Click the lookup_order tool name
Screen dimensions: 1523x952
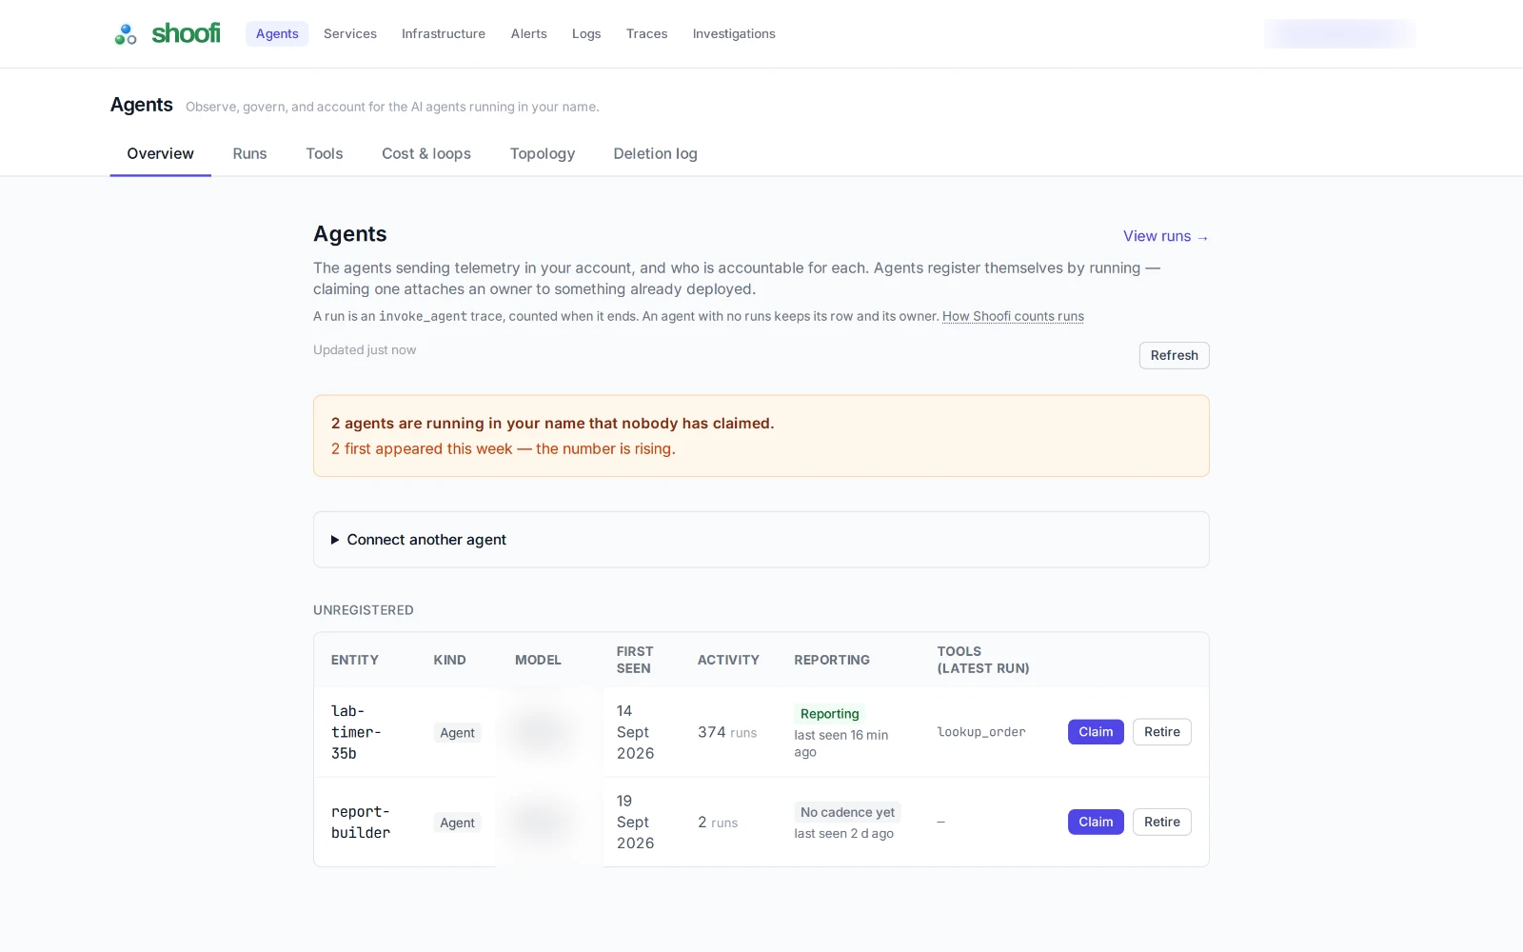point(981,732)
